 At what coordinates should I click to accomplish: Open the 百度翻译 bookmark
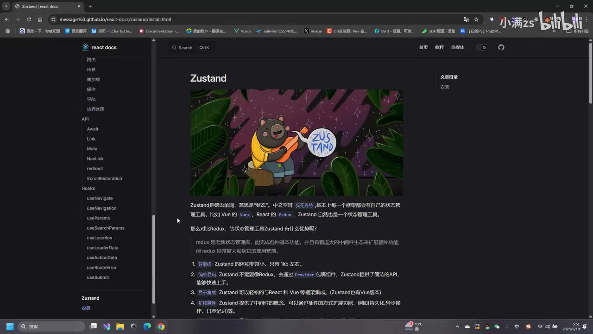click(76, 31)
